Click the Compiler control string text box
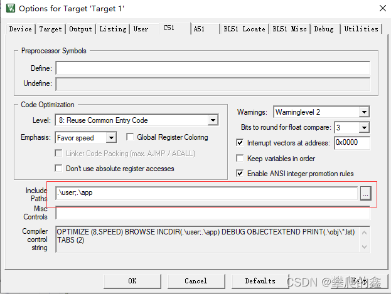Viewport: 391px width, 294px height. tap(213, 239)
